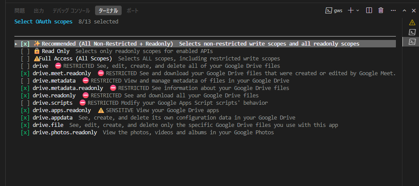The image size is (419, 186).
Task: Toggle the drive.scripts scope checkbox
Action: (25, 103)
